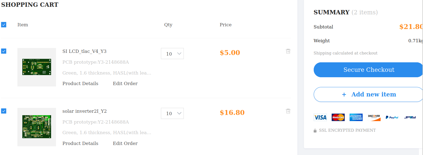Click the MasterCard payment icon
The height and width of the screenshot is (155, 423).
(338, 117)
